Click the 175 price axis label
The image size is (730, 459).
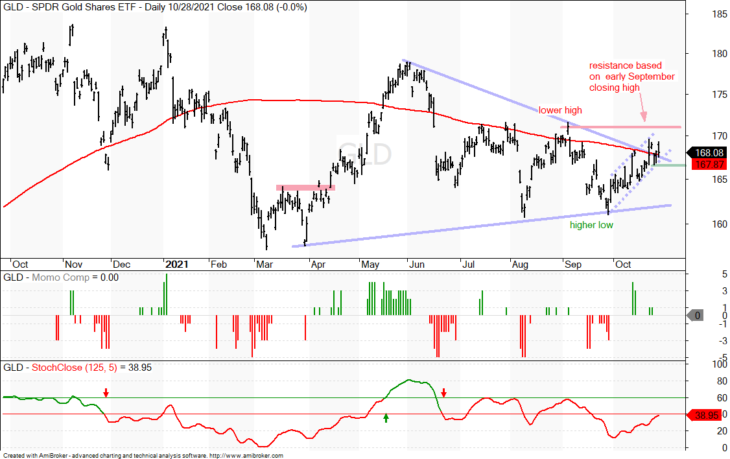click(719, 95)
